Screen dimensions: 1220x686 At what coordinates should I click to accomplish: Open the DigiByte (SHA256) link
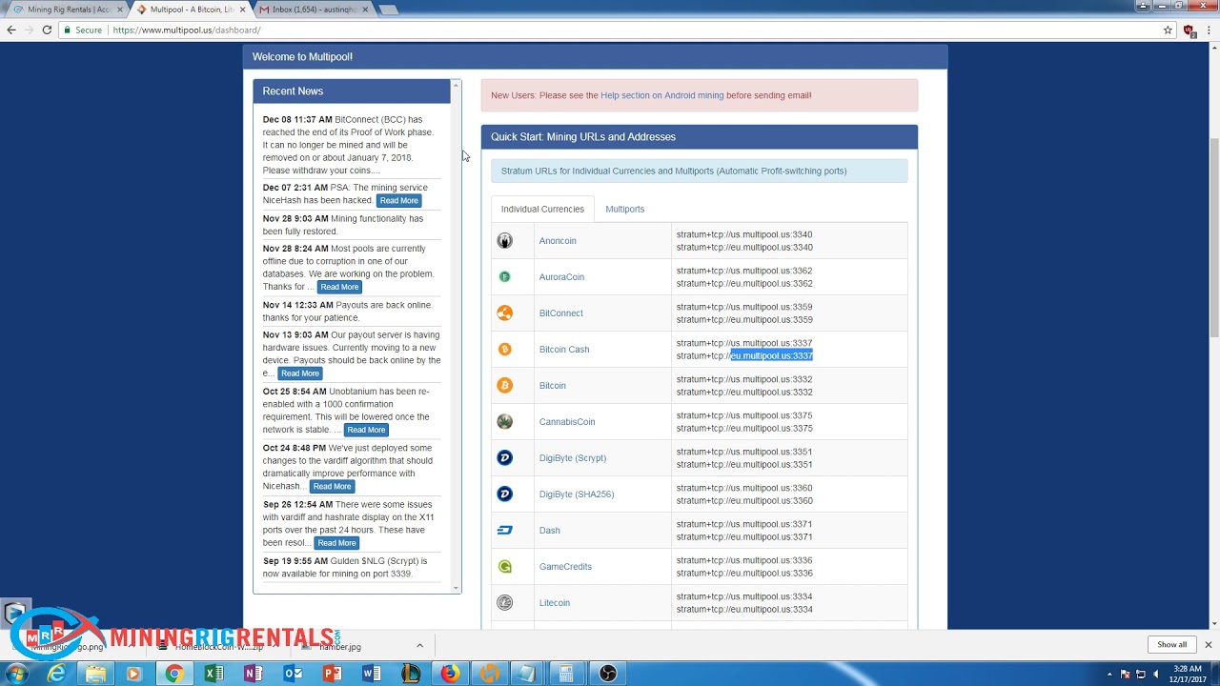click(x=577, y=494)
